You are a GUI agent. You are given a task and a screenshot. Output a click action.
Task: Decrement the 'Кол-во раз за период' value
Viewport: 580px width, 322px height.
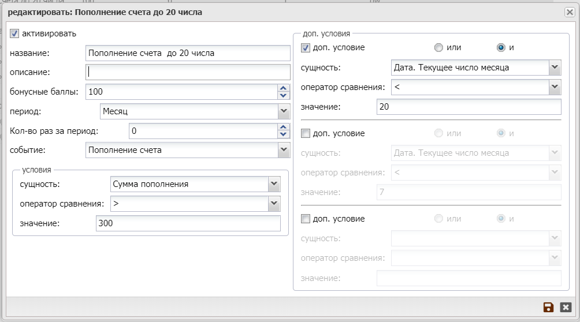(283, 134)
